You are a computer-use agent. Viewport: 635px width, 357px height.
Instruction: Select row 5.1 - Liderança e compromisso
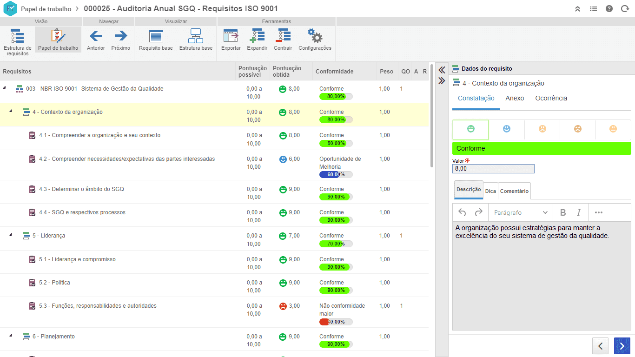(214, 263)
